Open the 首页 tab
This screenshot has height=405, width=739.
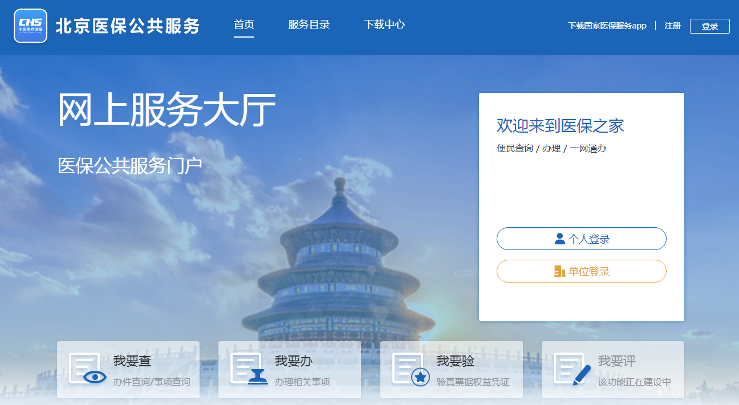[x=244, y=24]
